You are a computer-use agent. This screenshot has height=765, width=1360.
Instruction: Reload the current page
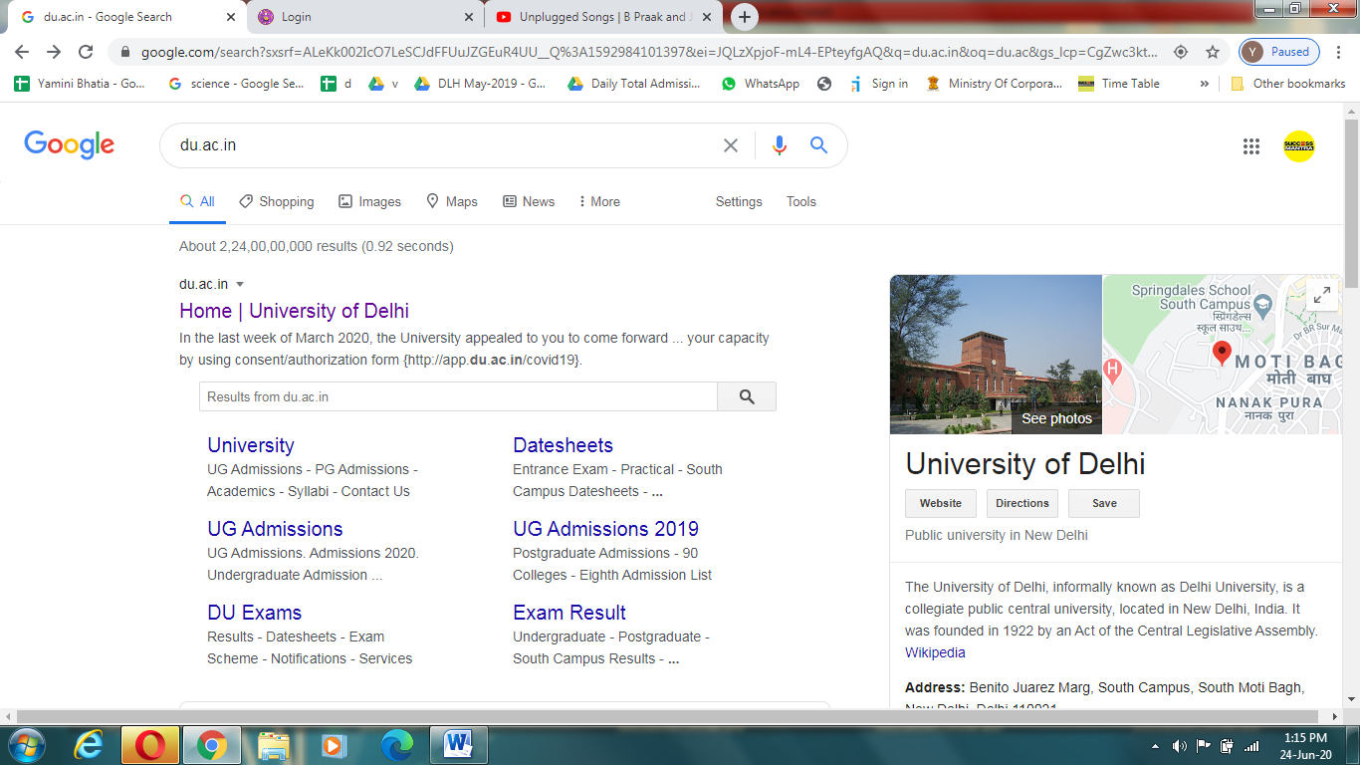[x=86, y=52]
